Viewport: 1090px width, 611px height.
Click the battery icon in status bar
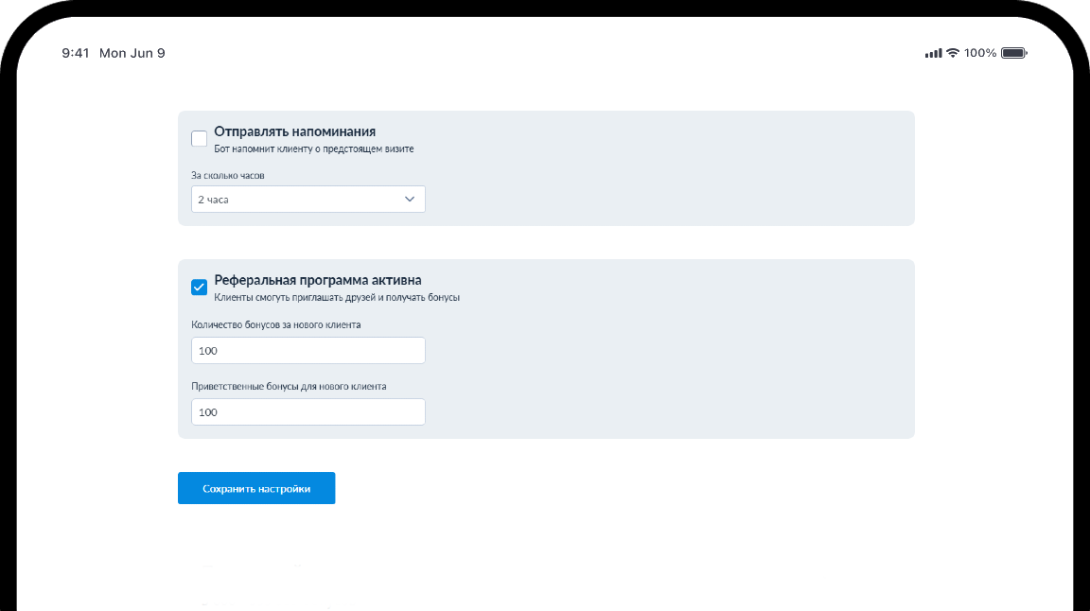1013,53
